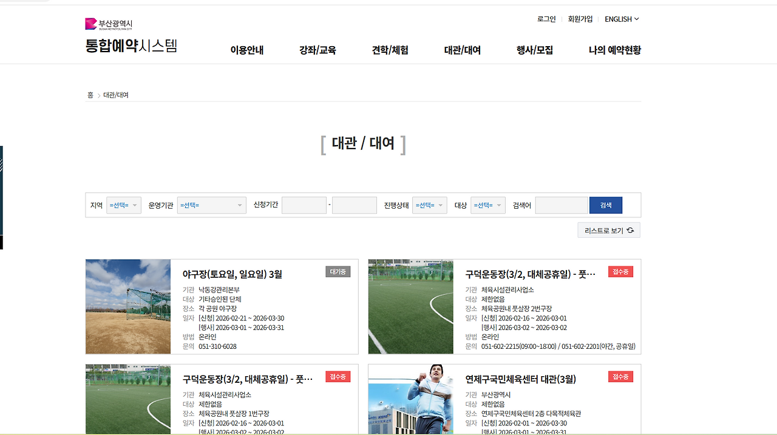Screen dimensions: 777x435
Task: Open the 강좌/교육 menu
Action: click(317, 50)
